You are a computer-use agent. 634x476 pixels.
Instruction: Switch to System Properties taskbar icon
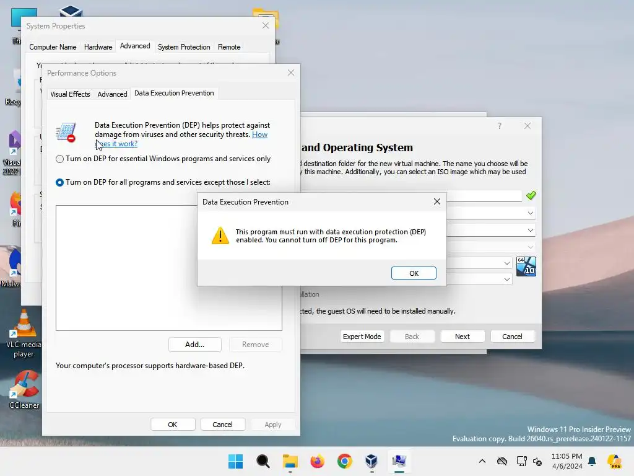(399, 461)
